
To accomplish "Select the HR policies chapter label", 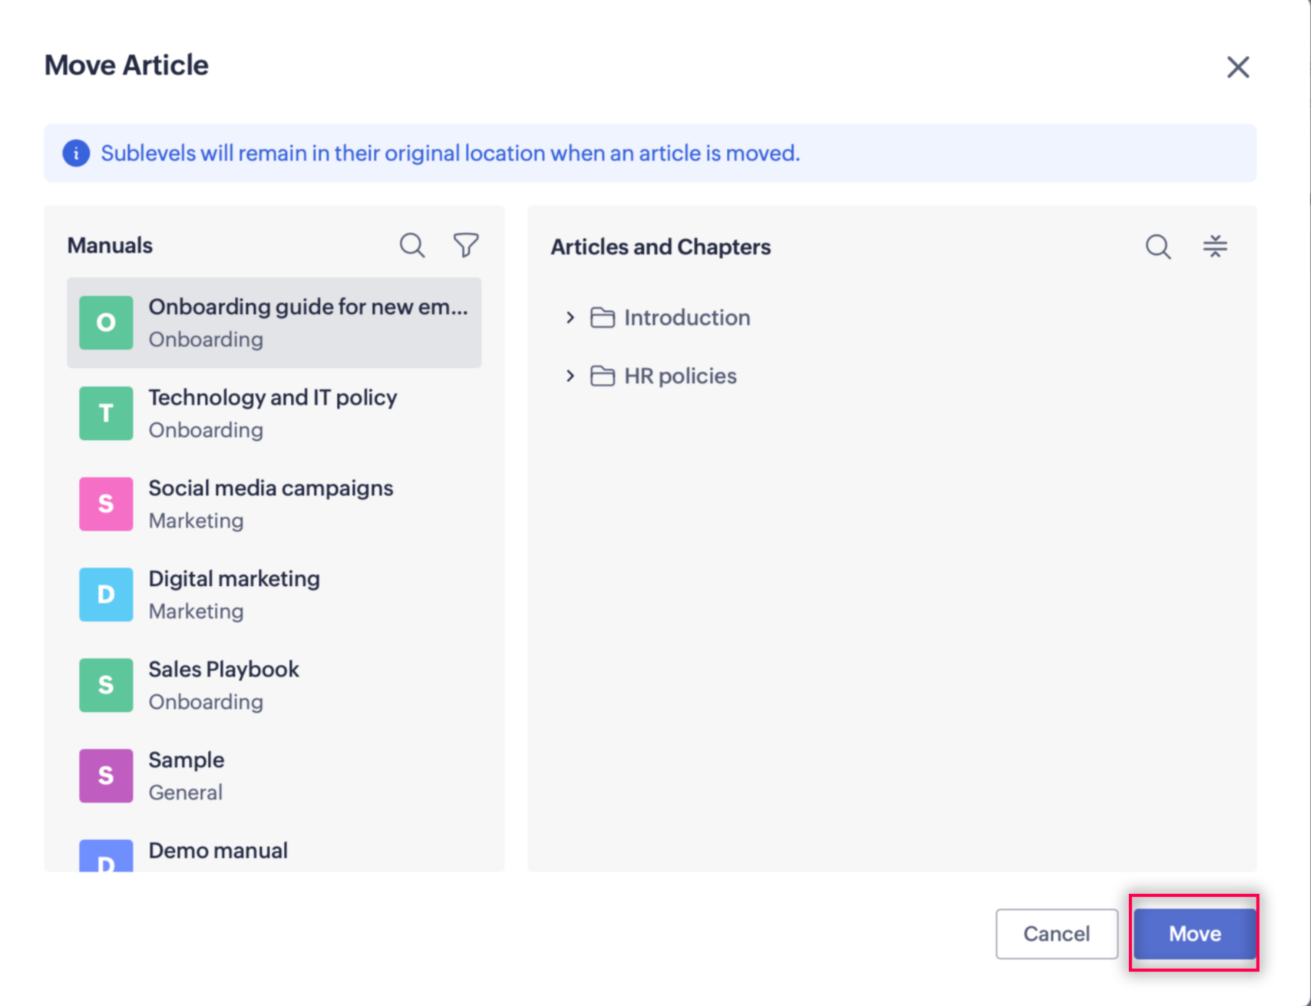I will (680, 376).
